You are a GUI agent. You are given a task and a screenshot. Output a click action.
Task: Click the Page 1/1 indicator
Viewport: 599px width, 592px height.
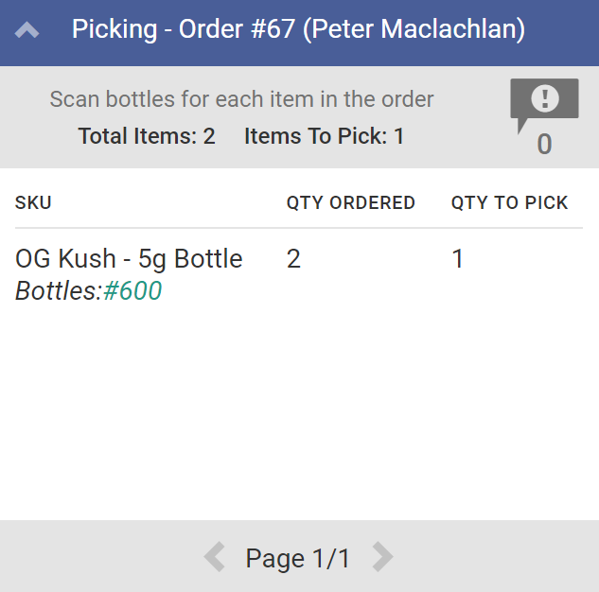coord(298,559)
